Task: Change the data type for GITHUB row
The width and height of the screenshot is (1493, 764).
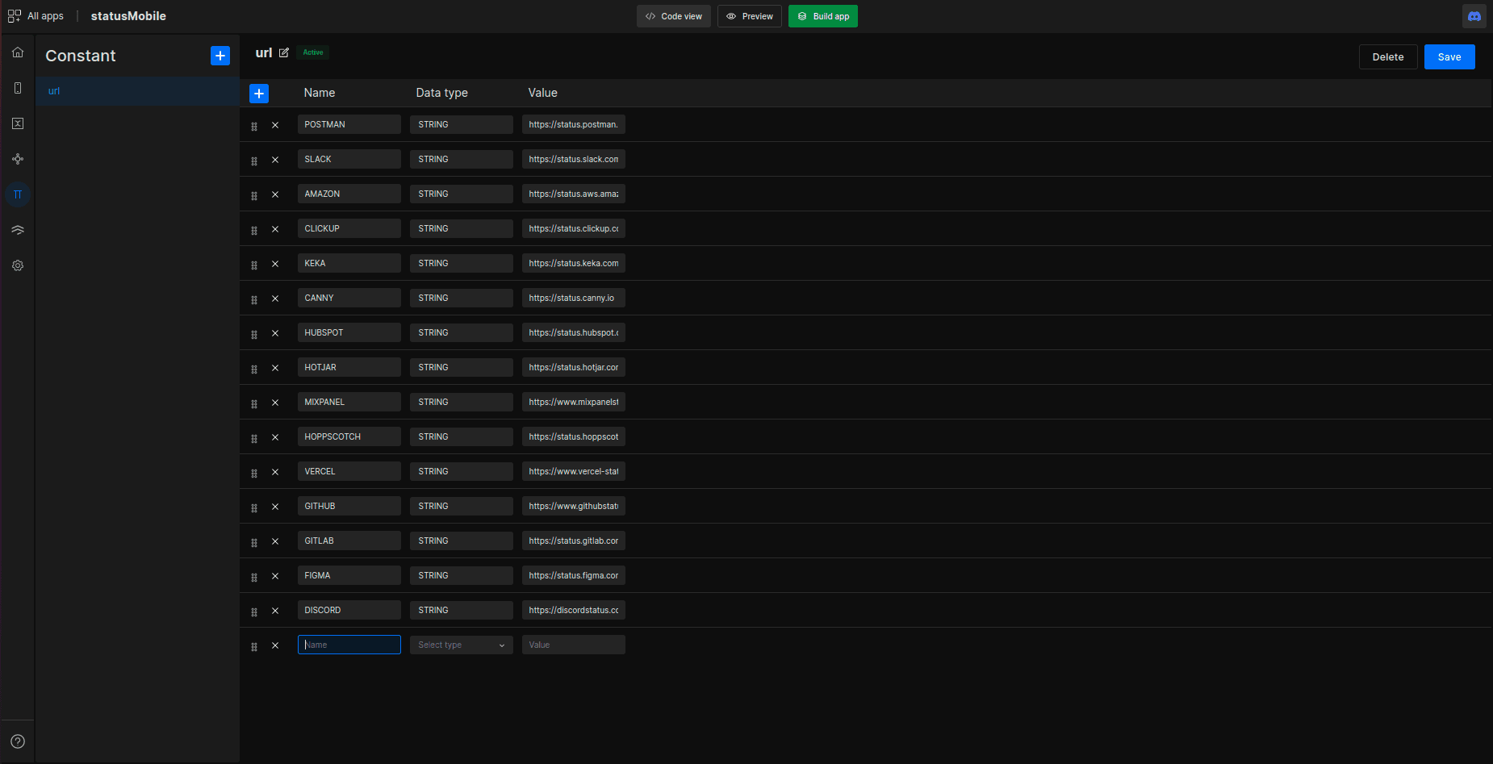Action: tap(461, 506)
